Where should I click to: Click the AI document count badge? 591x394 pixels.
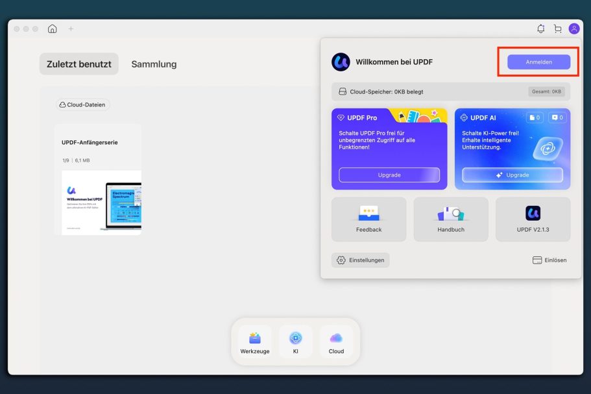pos(535,117)
